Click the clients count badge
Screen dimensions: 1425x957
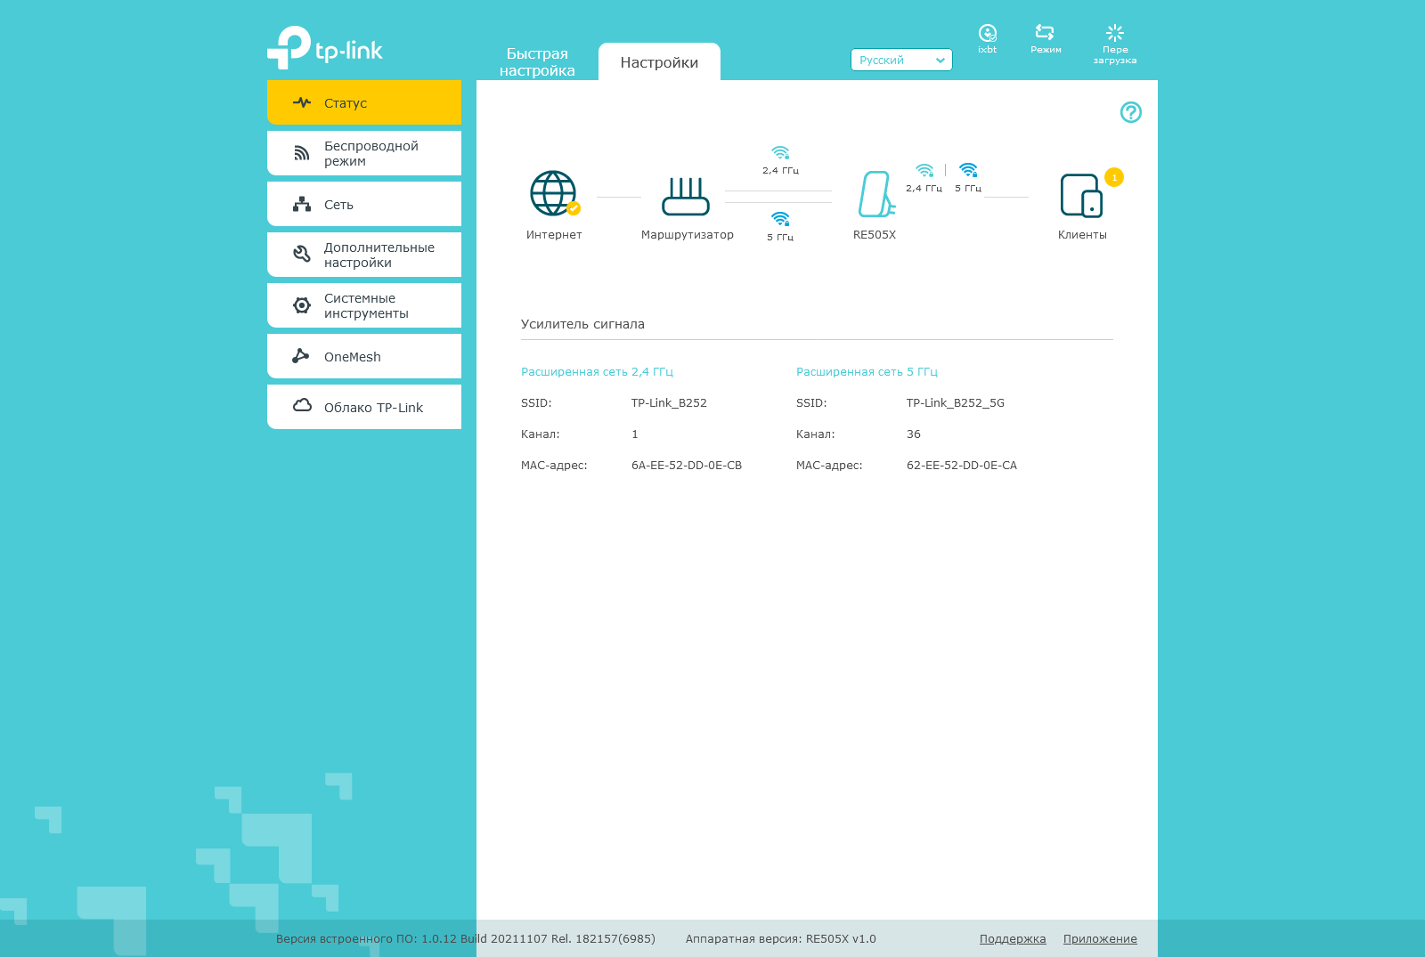click(1114, 177)
